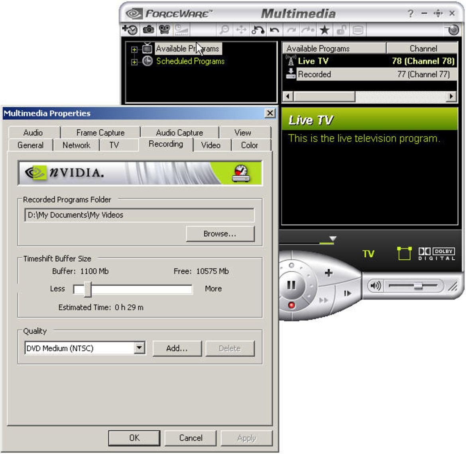Viewport: 466px width, 454px height.
Task: Click the timeshift position marker triangle
Action: tap(333, 239)
